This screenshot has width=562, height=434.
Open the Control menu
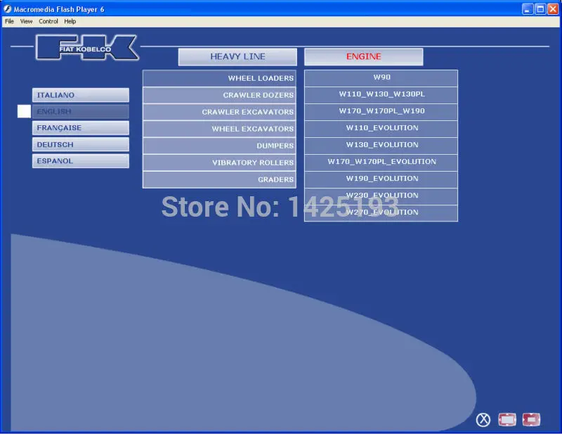(x=48, y=21)
